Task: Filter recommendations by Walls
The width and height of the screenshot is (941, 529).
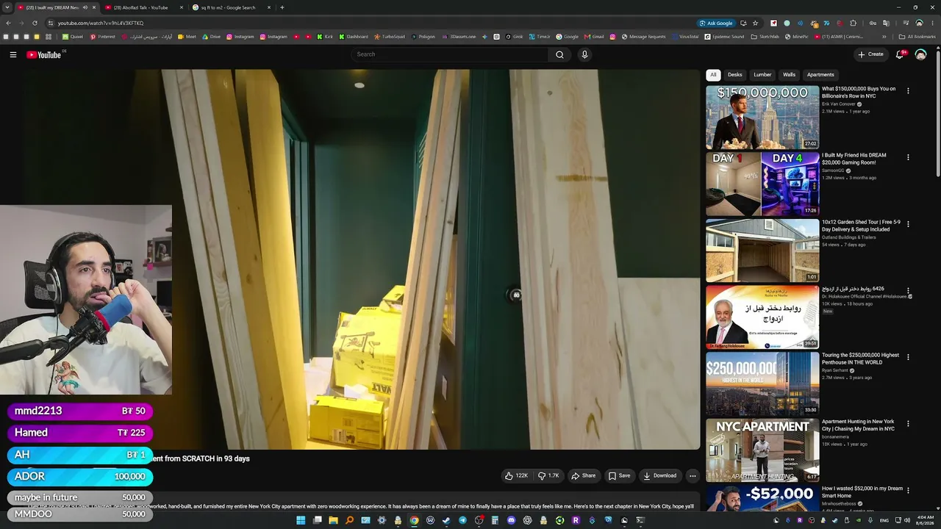Action: point(789,75)
